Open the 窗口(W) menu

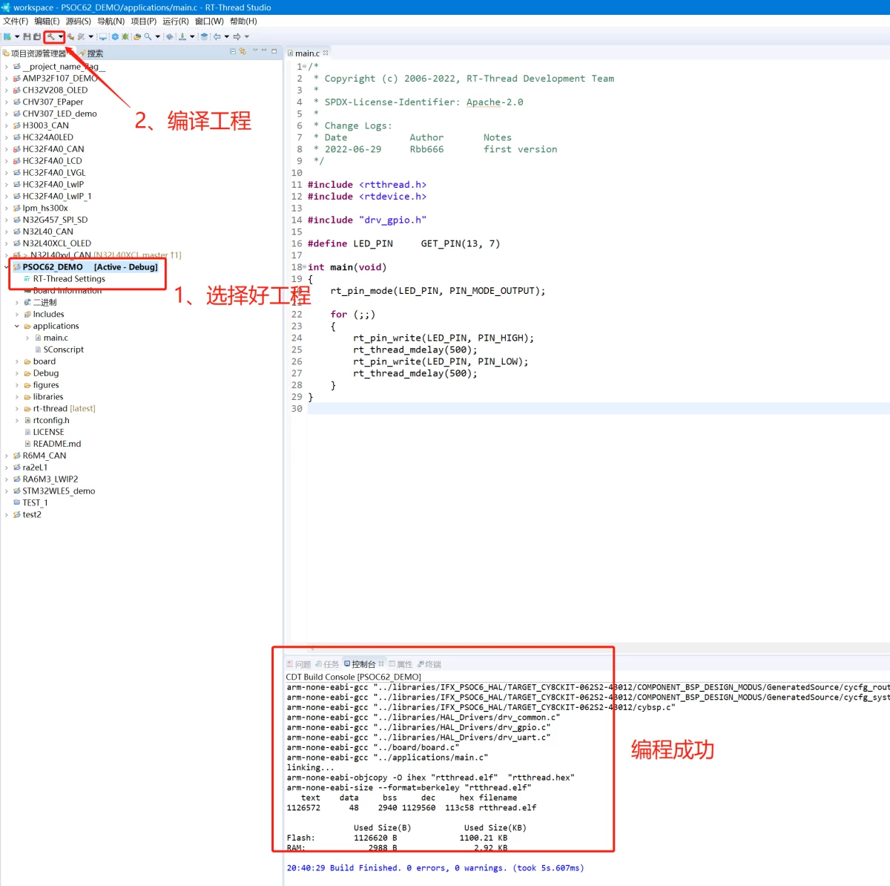(x=209, y=21)
